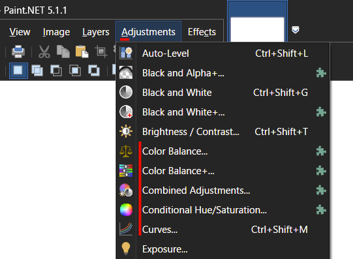
Task: Click plugin puzzle icon beside Combined Adjustments
Action: (x=321, y=190)
